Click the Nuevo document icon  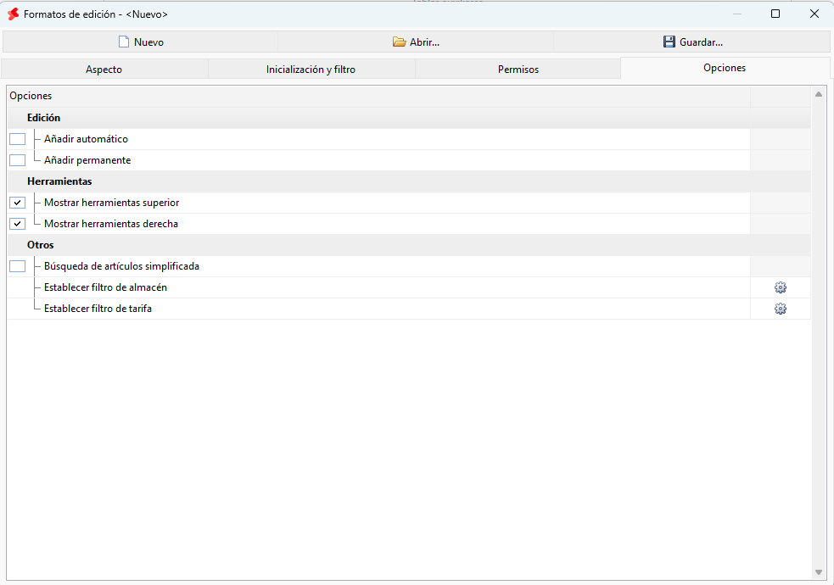pos(123,42)
